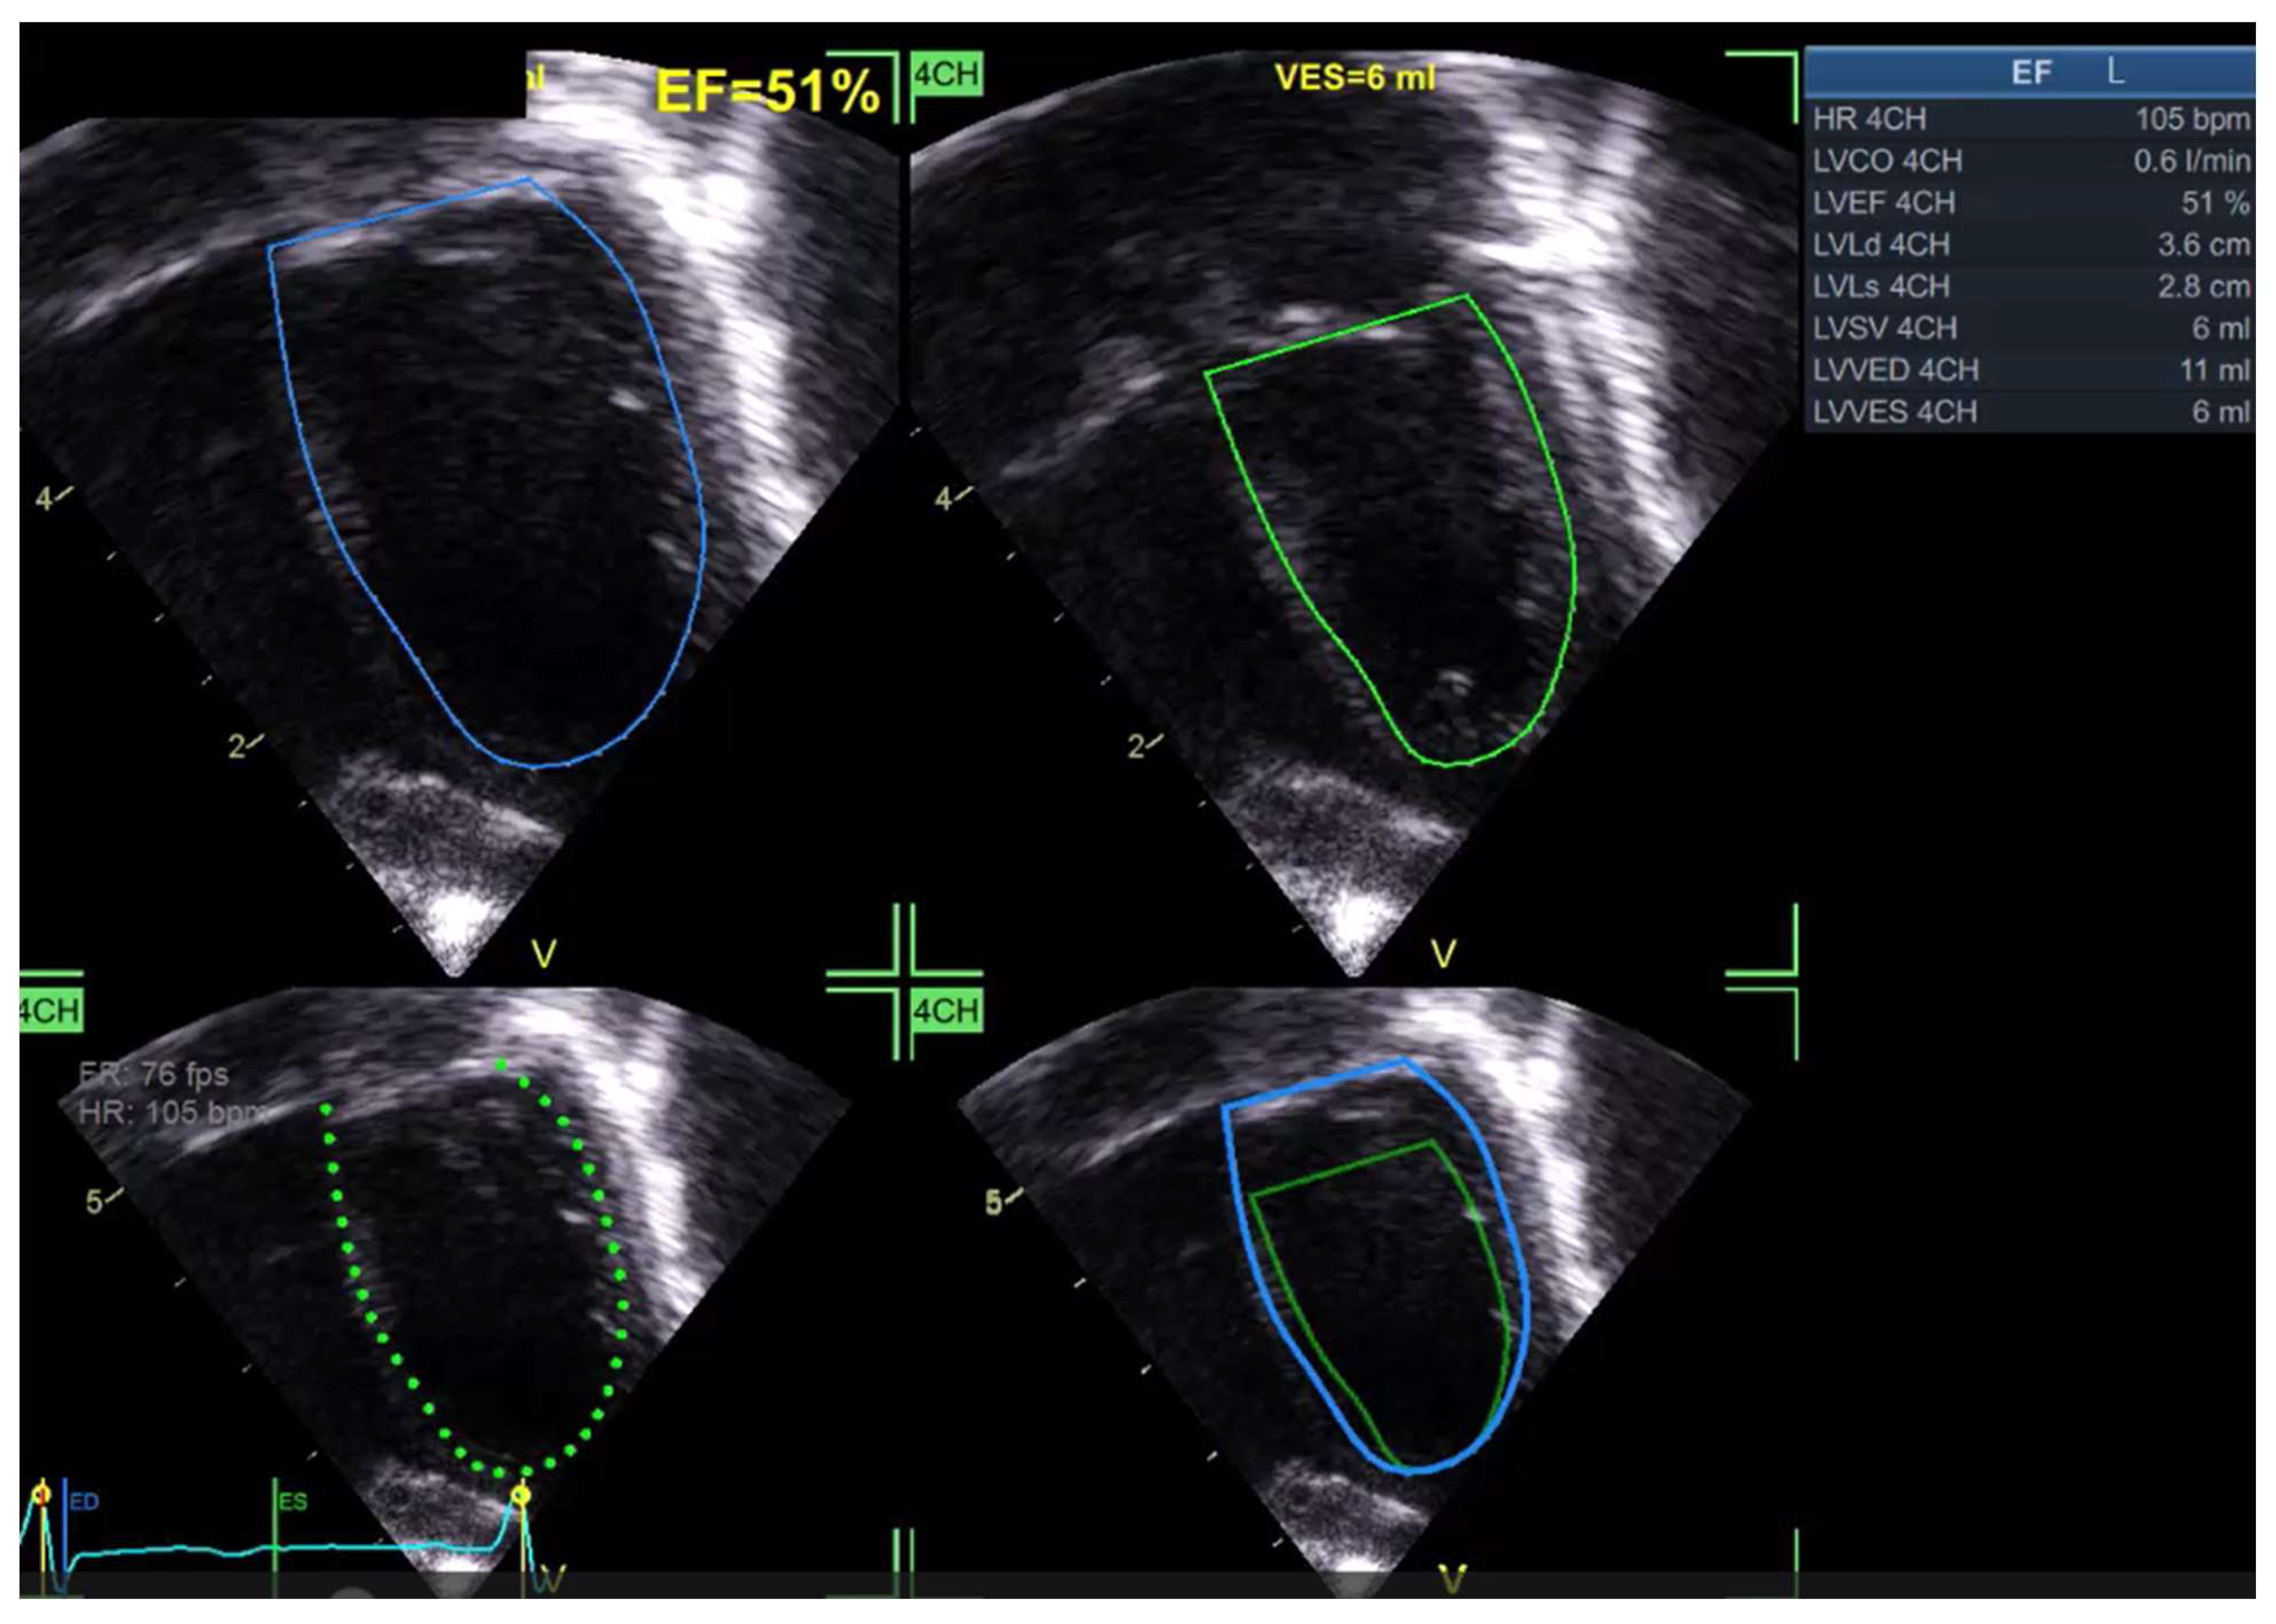
Task: Select the LVEF 4CH measurement row
Action: 2030,203
